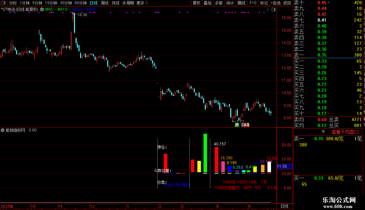Image resolution: width=365 pixels, height=210 pixels.
Task: Click 卖均 value 8.60
Action: (x=322, y=120)
